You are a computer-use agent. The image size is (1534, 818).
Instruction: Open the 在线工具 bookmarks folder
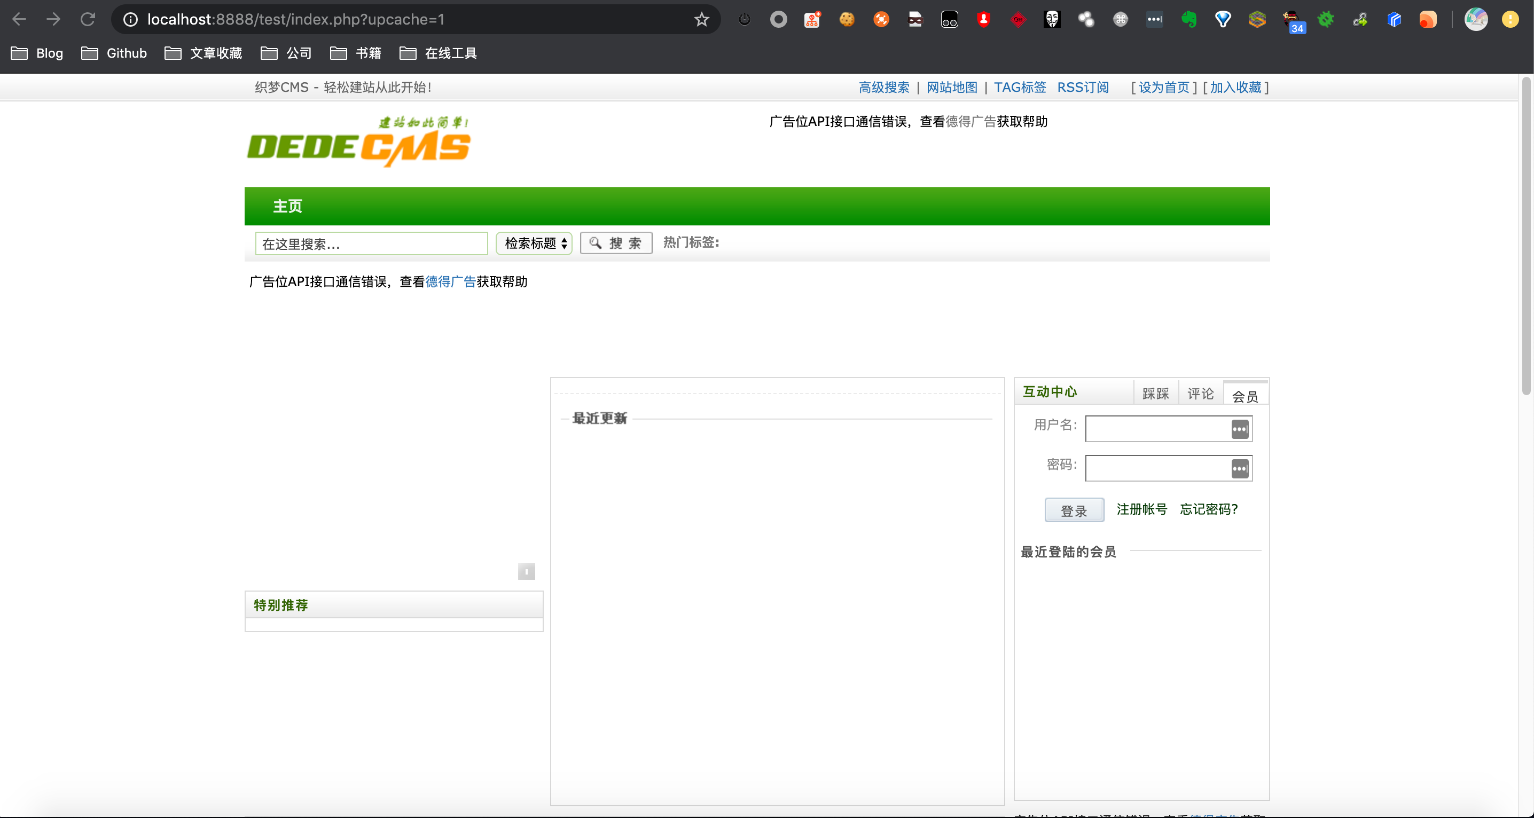click(439, 53)
